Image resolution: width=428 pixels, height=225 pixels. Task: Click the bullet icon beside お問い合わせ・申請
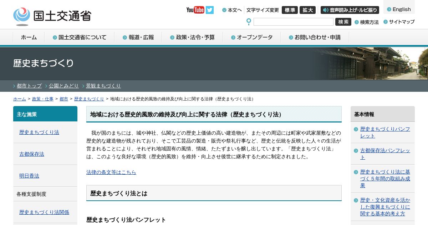291,37
